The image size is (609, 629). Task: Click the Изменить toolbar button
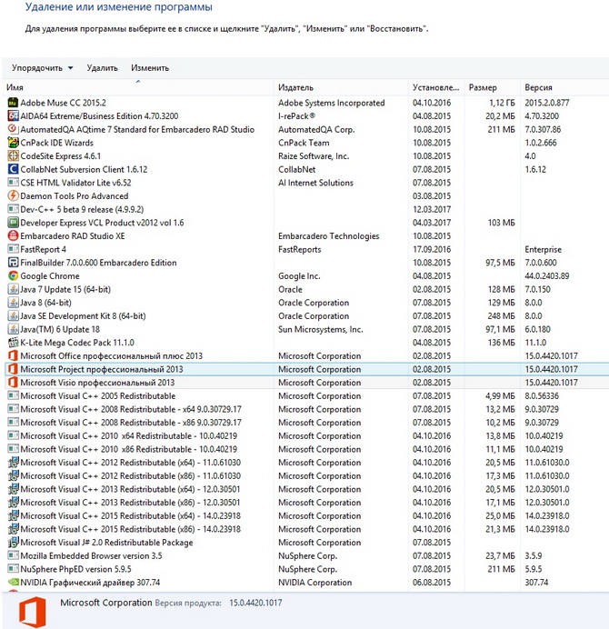[150, 68]
